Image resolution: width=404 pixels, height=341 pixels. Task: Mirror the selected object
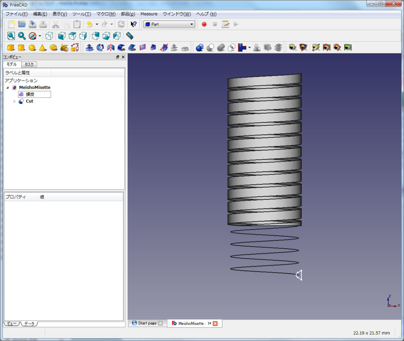point(111,47)
